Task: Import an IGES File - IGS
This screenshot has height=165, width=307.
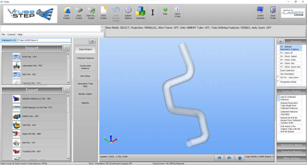Action: pos(35,74)
